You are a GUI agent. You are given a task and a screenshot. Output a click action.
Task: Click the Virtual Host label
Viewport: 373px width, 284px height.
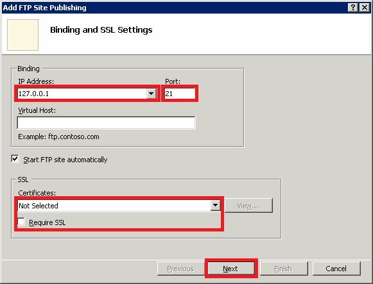point(37,110)
